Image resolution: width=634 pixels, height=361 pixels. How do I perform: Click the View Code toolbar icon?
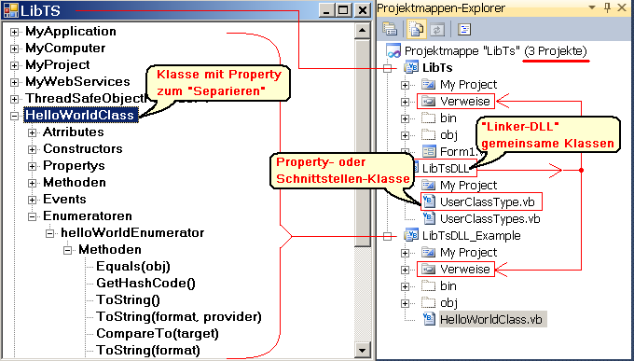click(464, 29)
